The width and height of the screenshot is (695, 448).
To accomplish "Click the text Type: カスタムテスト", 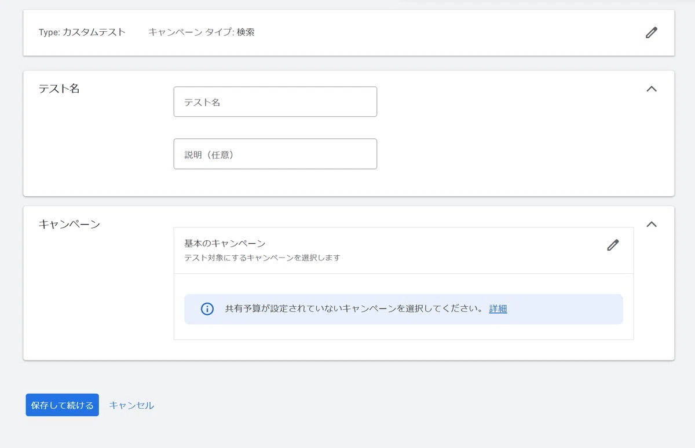I will click(82, 32).
